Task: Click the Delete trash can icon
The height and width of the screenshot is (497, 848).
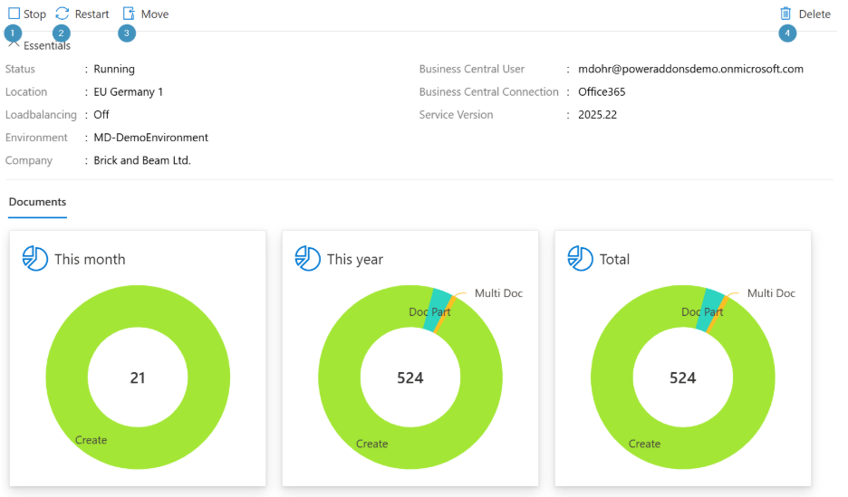Action: click(x=785, y=14)
